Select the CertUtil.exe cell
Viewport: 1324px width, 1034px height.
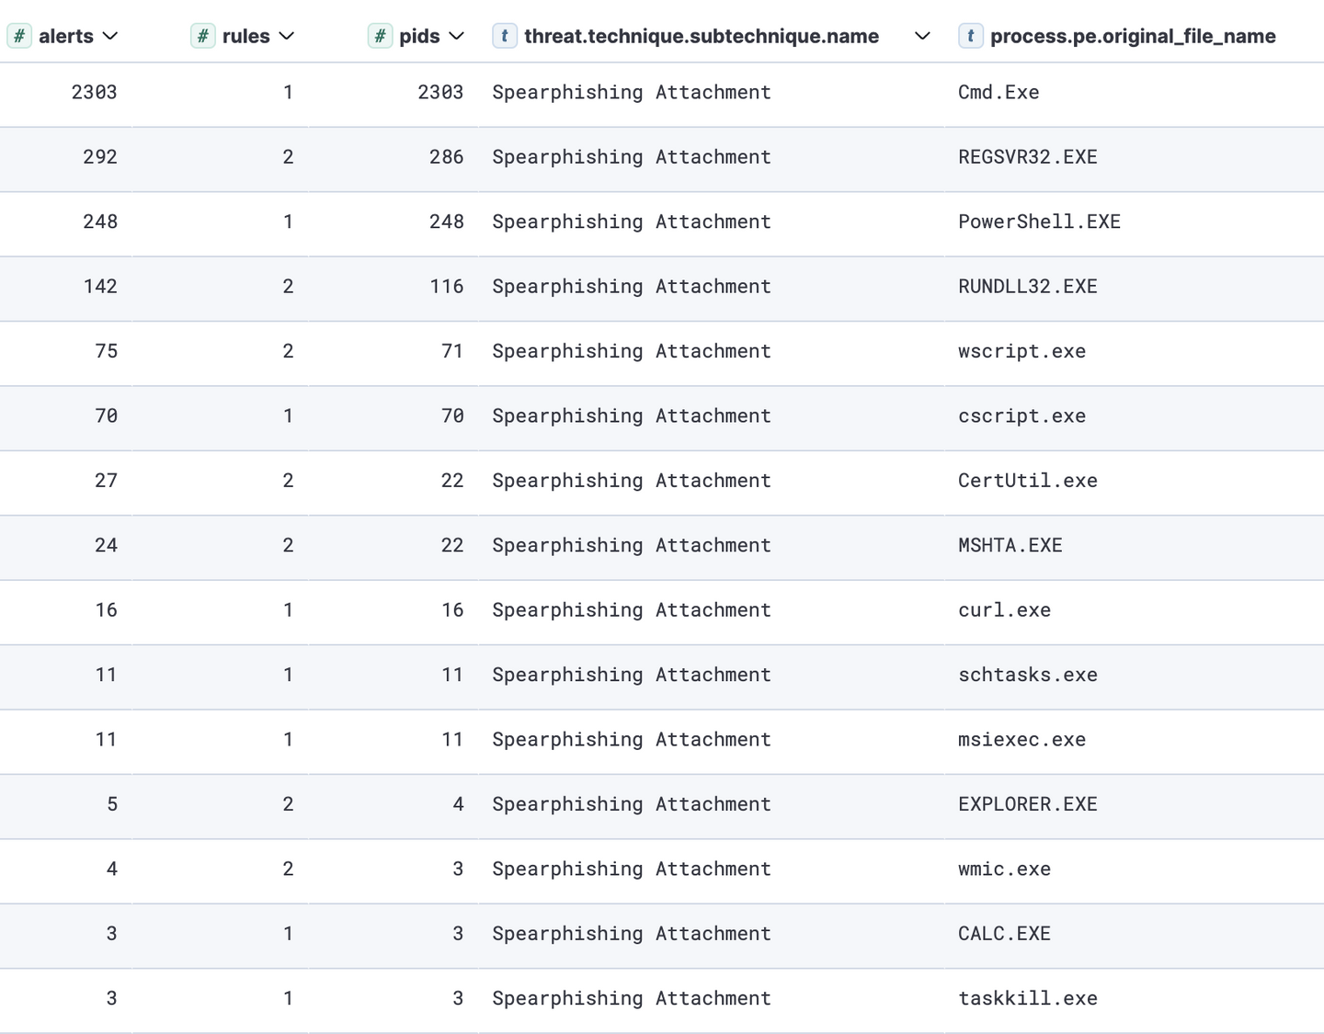tap(1027, 481)
